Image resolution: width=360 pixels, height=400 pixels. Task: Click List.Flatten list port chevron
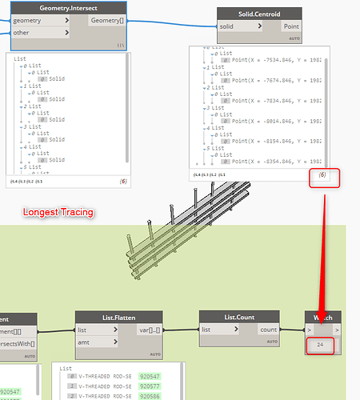115,330
